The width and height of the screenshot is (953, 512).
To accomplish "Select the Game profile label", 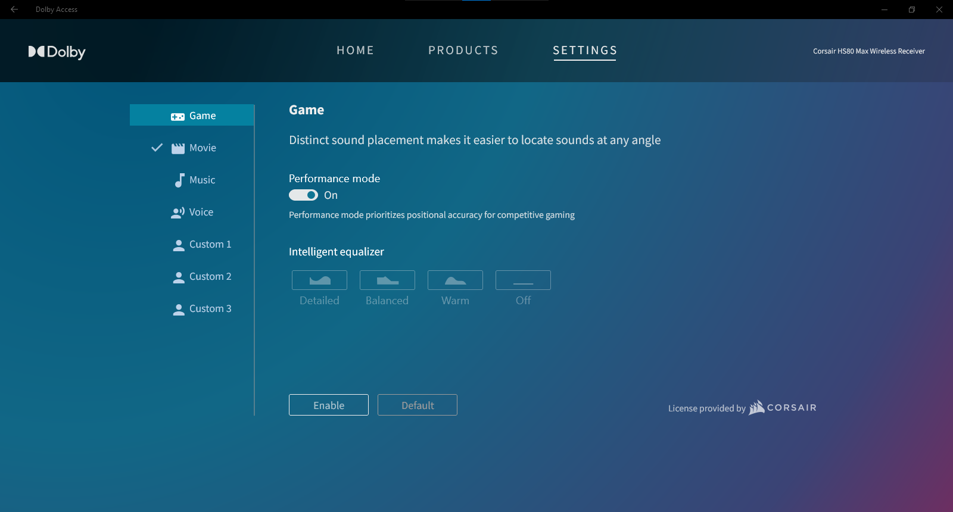I will pyautogui.click(x=203, y=115).
